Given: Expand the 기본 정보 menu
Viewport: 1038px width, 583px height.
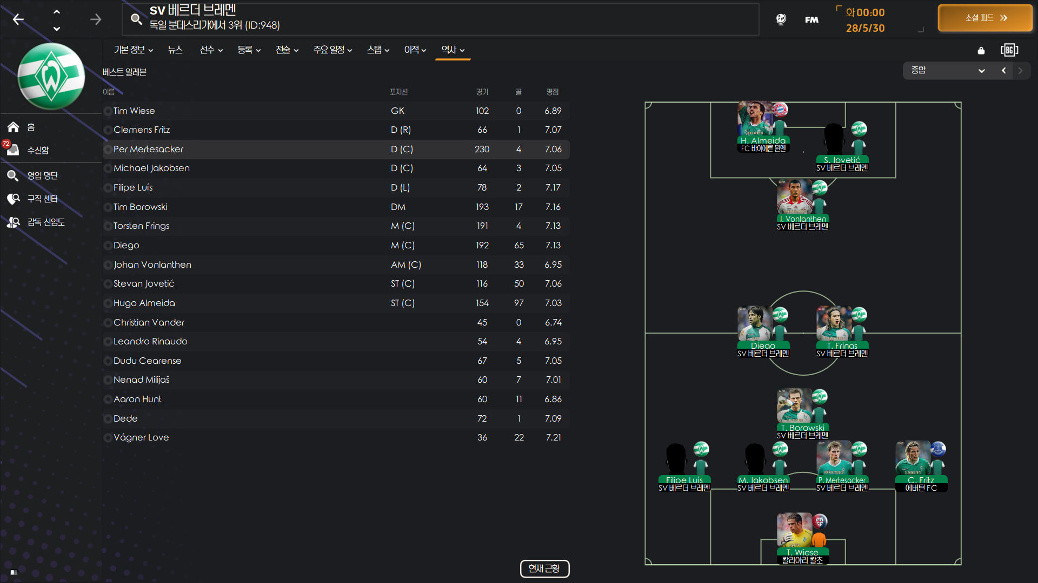Looking at the screenshot, I should click(134, 50).
